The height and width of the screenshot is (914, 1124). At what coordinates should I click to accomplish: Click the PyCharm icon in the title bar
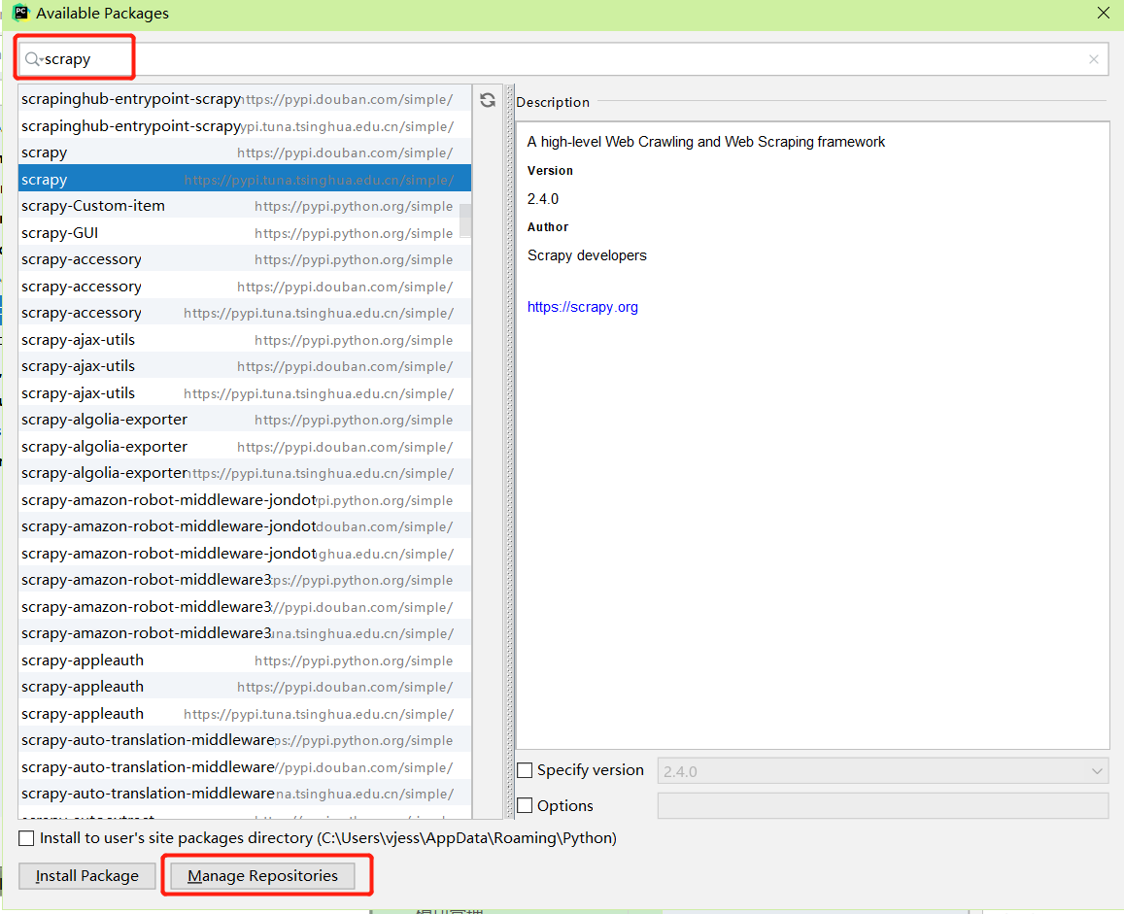(x=20, y=13)
